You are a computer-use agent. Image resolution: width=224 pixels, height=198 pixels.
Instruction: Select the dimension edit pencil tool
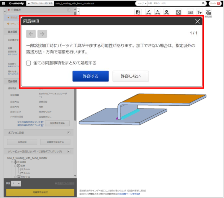(148, 12)
